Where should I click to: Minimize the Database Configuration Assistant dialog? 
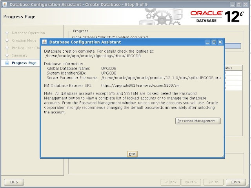coord(207,42)
